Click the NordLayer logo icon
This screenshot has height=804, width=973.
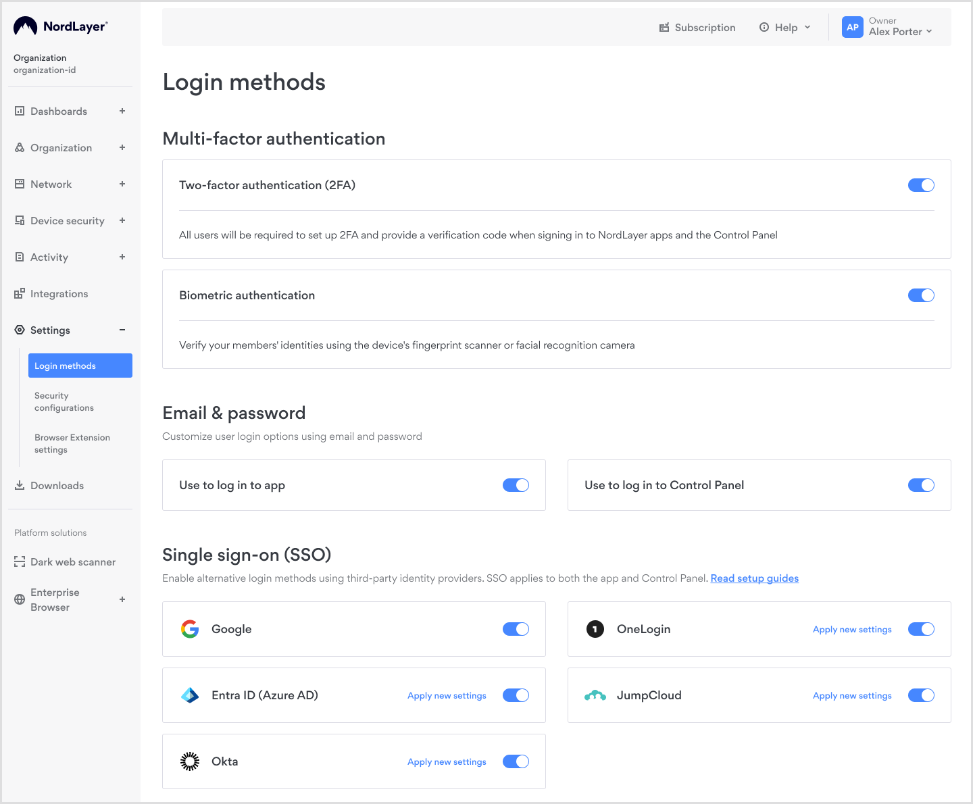click(x=26, y=26)
